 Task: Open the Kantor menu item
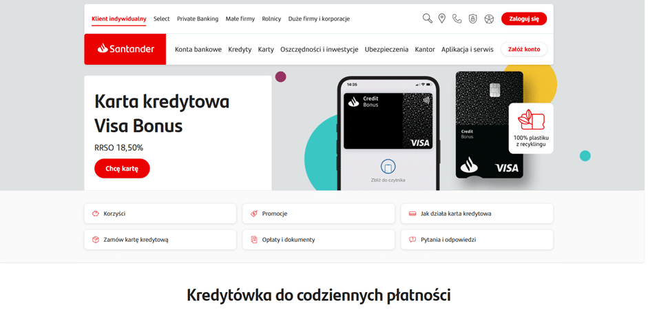(425, 49)
